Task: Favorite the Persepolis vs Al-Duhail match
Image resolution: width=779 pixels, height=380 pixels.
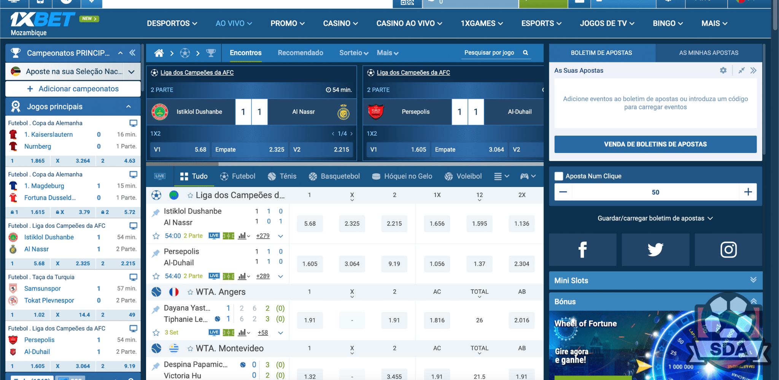Action: pyautogui.click(x=156, y=276)
